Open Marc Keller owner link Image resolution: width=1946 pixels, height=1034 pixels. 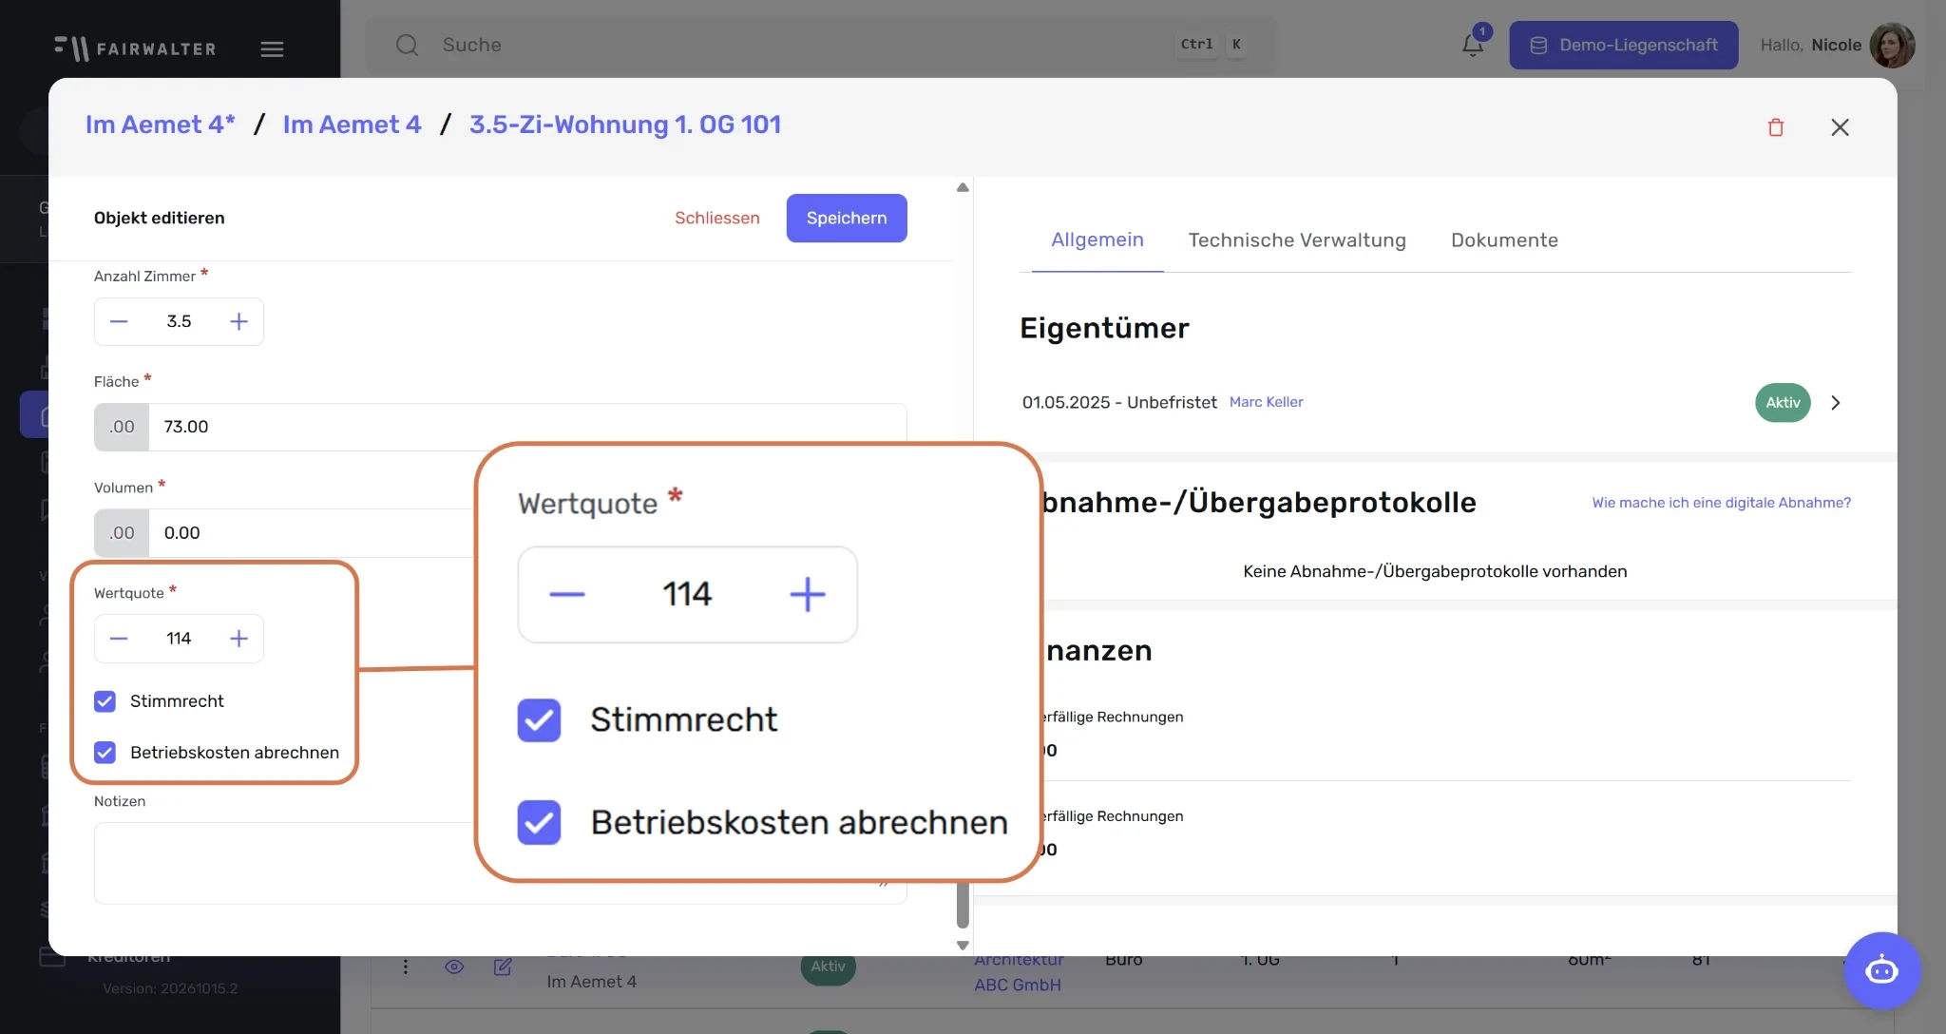1267,402
